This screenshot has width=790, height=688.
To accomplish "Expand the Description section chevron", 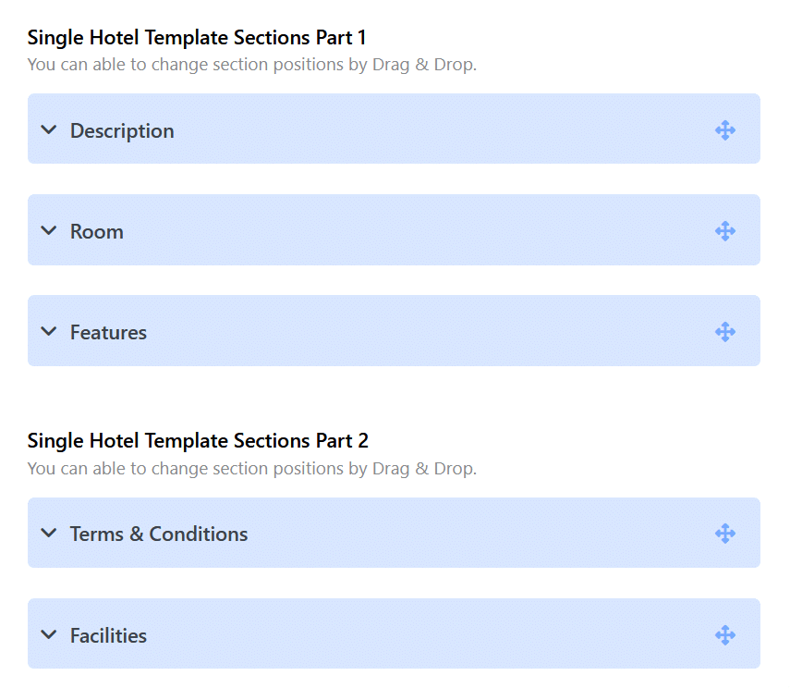I will tap(48, 129).
